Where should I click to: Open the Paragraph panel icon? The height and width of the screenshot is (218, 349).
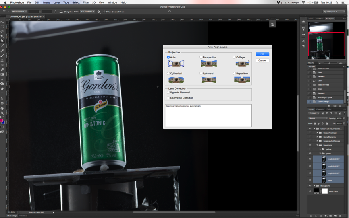point(303,46)
